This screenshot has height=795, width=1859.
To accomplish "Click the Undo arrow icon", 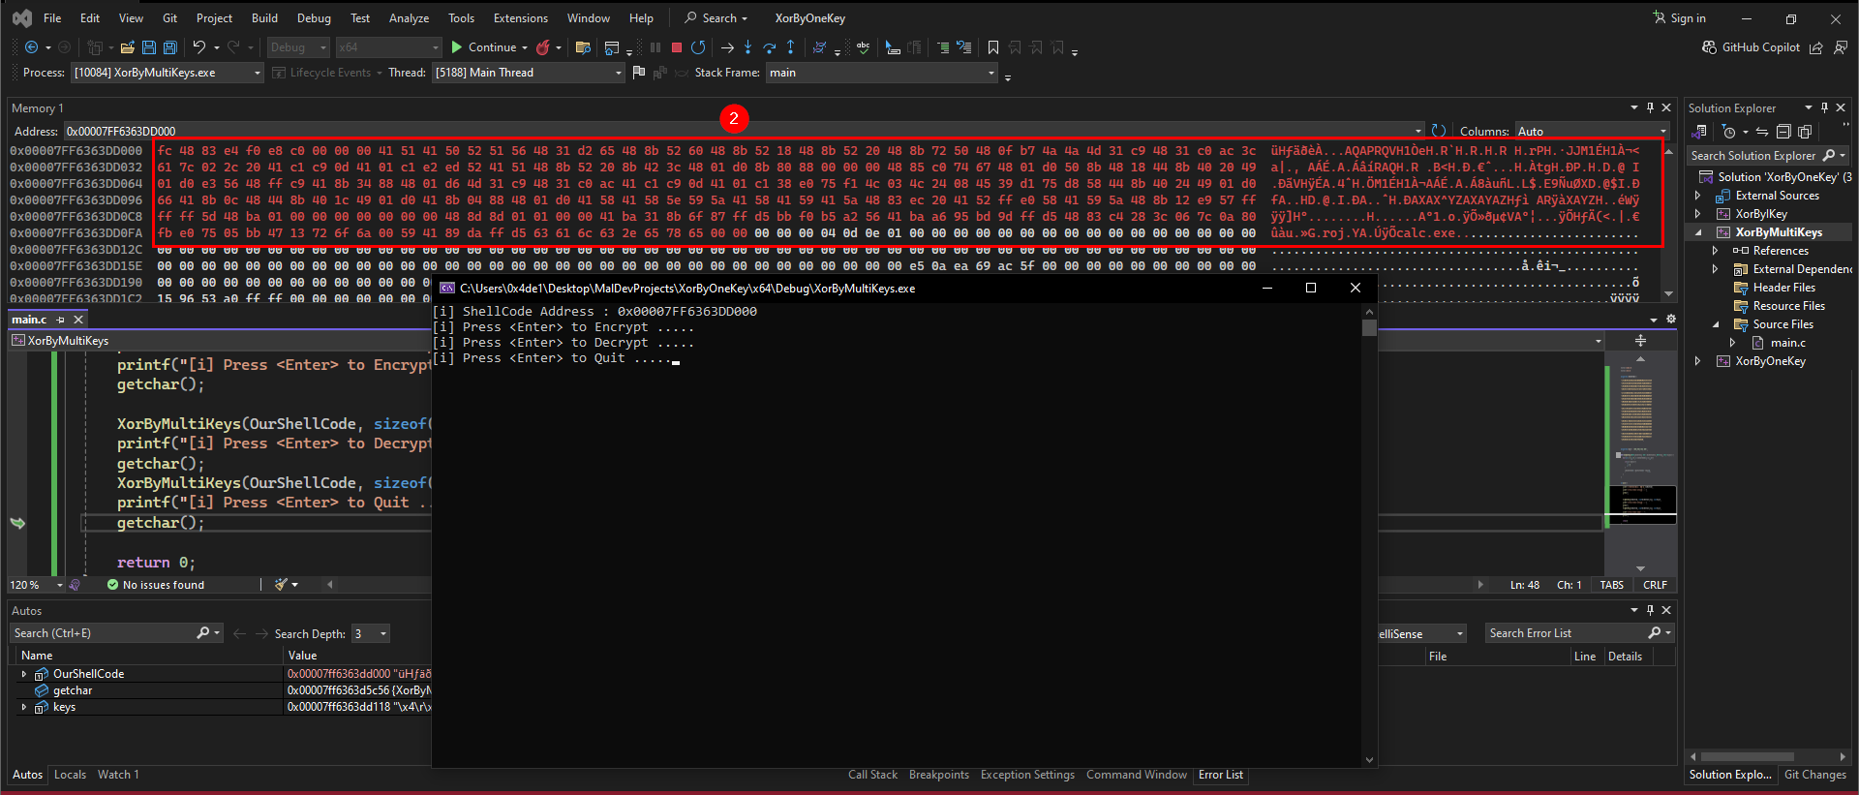I will (199, 47).
